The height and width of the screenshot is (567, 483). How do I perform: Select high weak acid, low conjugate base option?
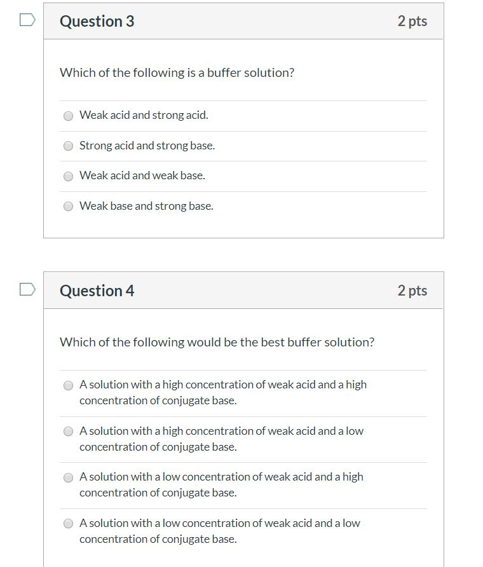(x=68, y=432)
